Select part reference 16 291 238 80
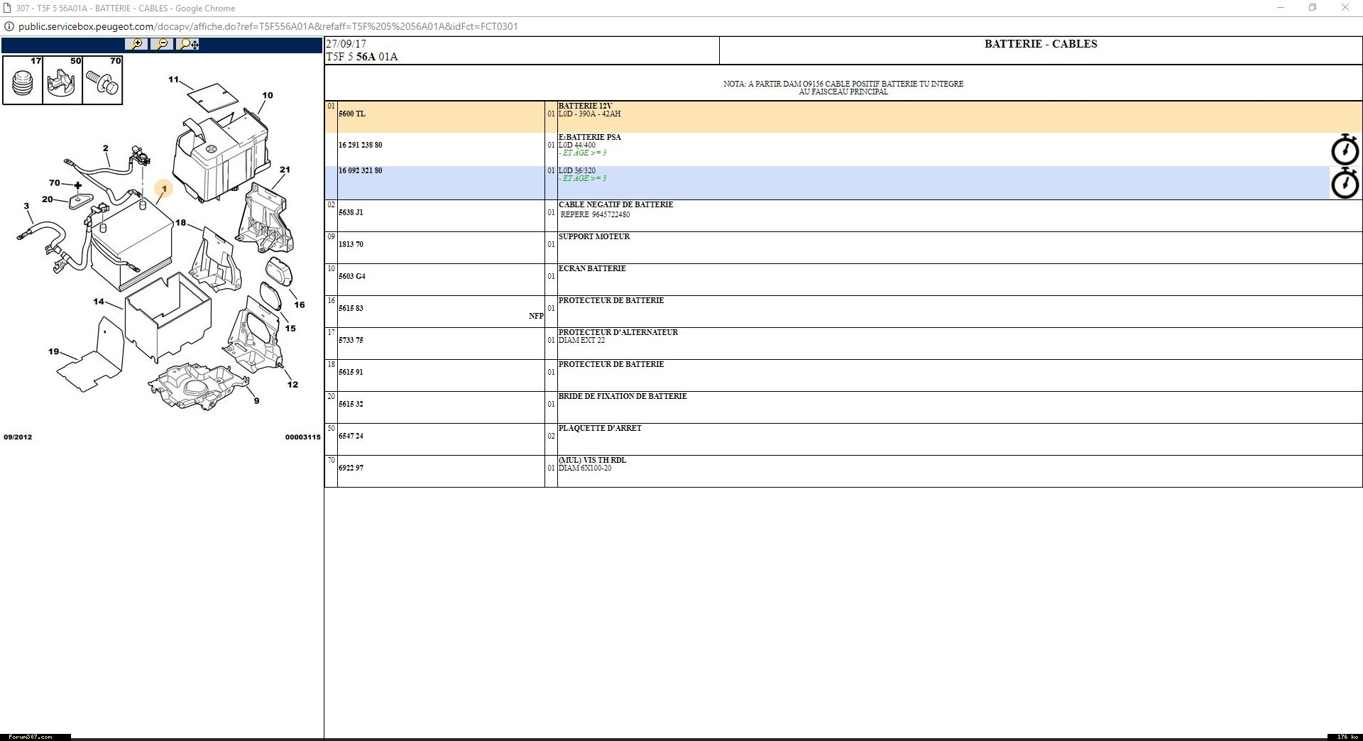This screenshot has width=1363, height=741. (x=361, y=145)
